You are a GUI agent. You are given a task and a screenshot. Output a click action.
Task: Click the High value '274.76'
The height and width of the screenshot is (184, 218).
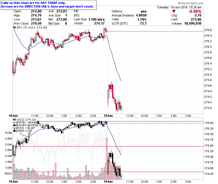coord(36,15)
